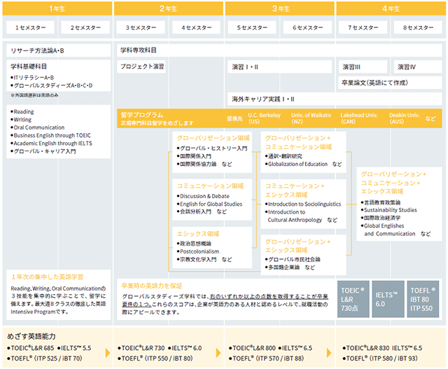Click the 1セメスター box
This screenshot has width=448, height=369.
(x=30, y=28)
